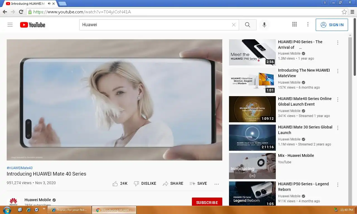Screen dimensions: 357x214
Task: Open the YouTube hamburger guide menu
Action: (x=10, y=25)
